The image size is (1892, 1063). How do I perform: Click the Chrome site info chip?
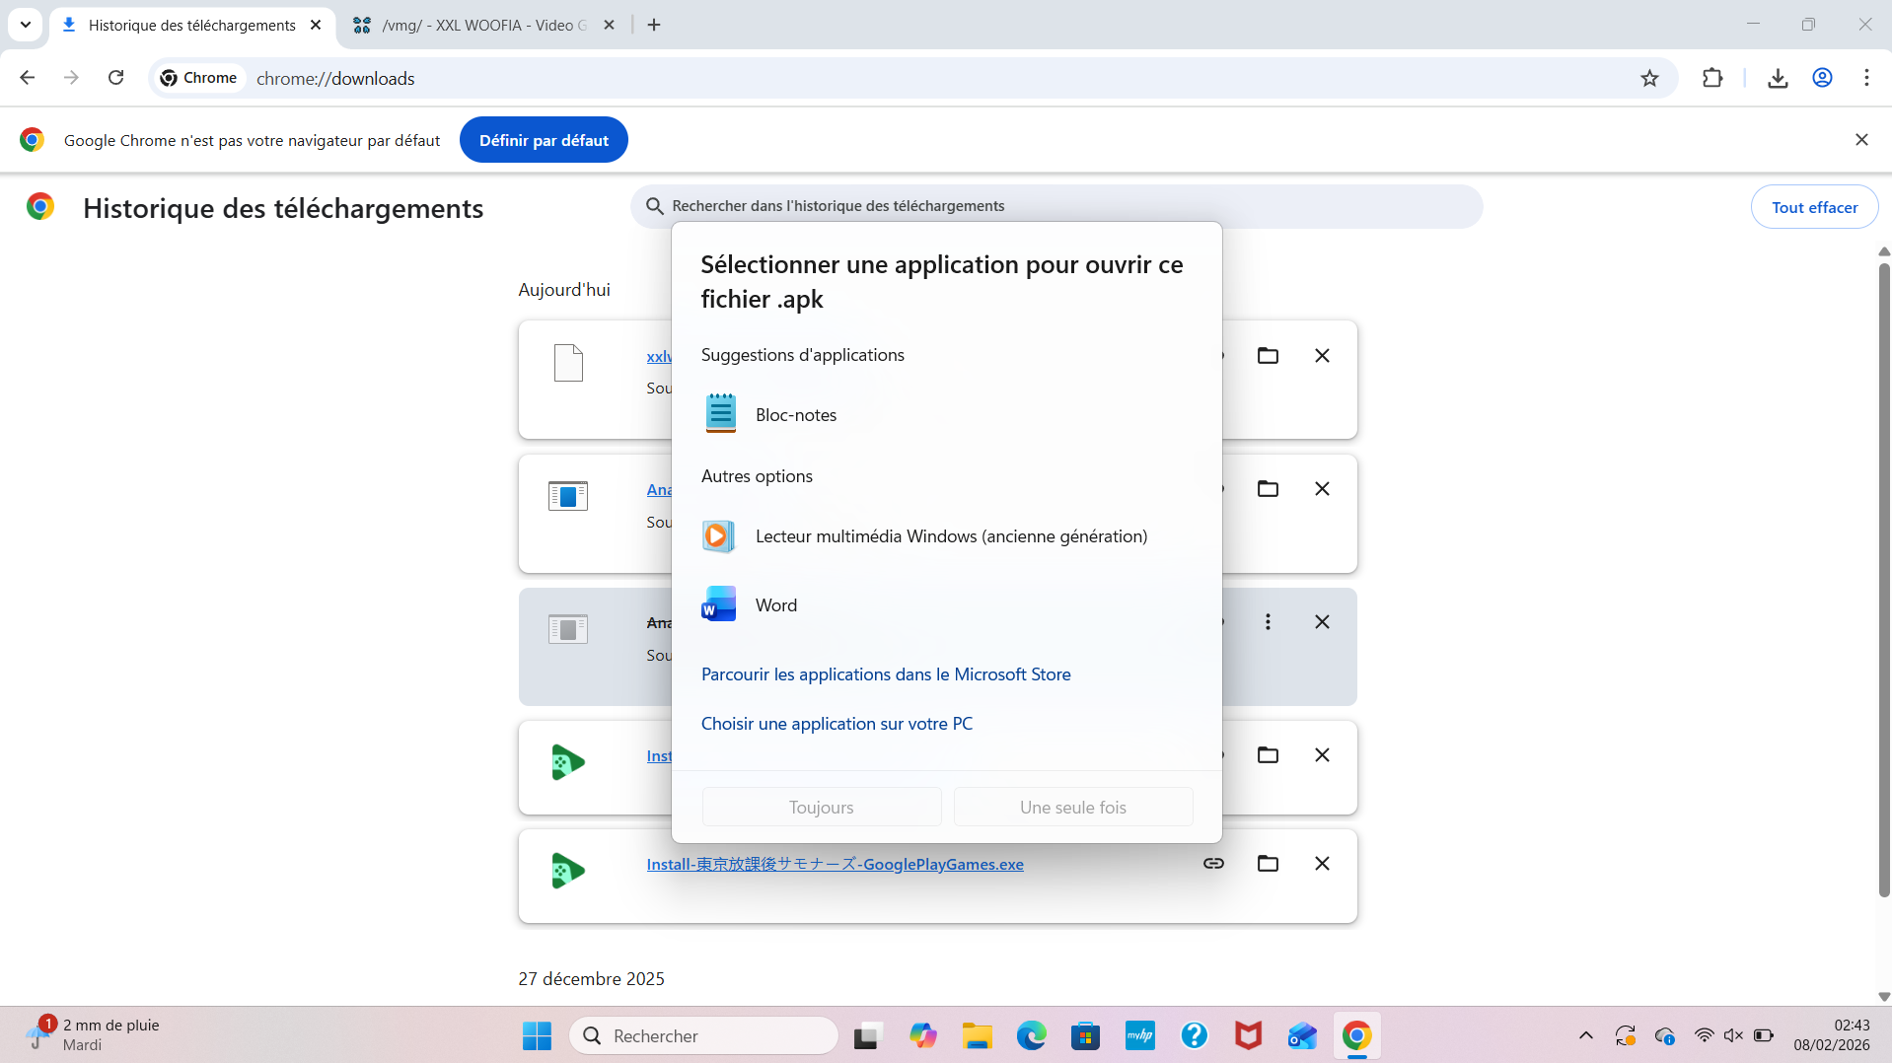(x=199, y=78)
